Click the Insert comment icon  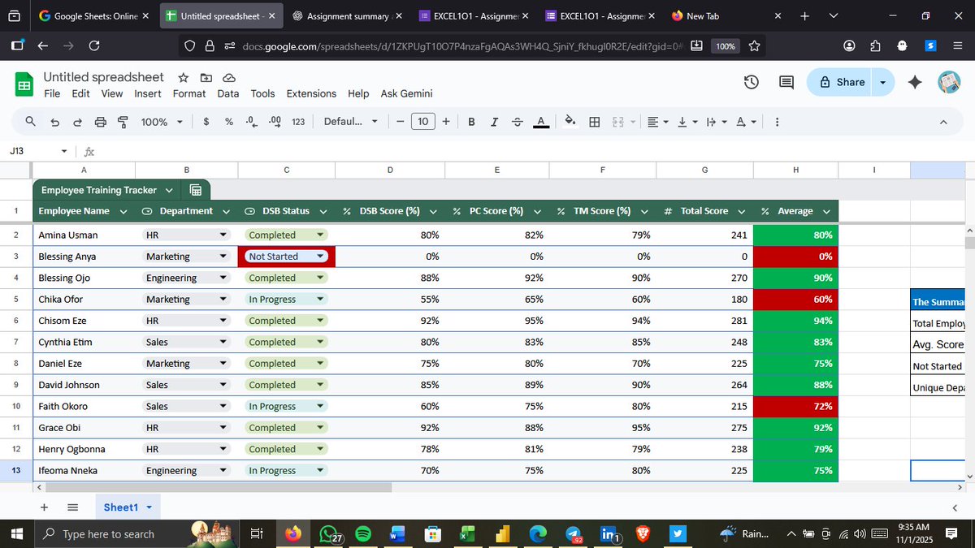[785, 82]
